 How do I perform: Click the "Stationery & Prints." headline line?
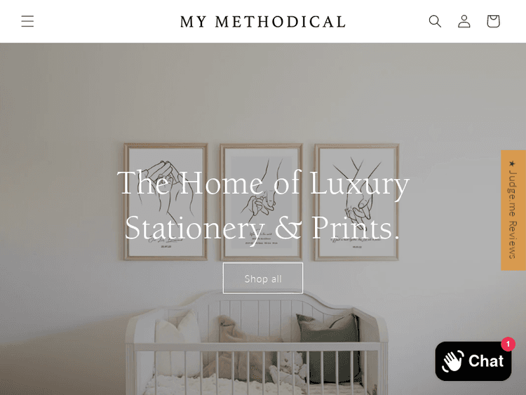[x=262, y=228]
